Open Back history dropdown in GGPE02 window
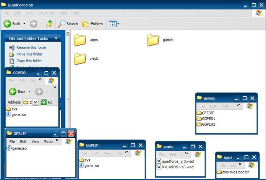The height and width of the screenshot is (180, 266). pyautogui.click(x=30, y=91)
